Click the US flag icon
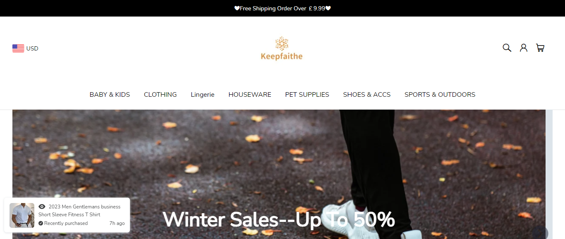 [18, 48]
